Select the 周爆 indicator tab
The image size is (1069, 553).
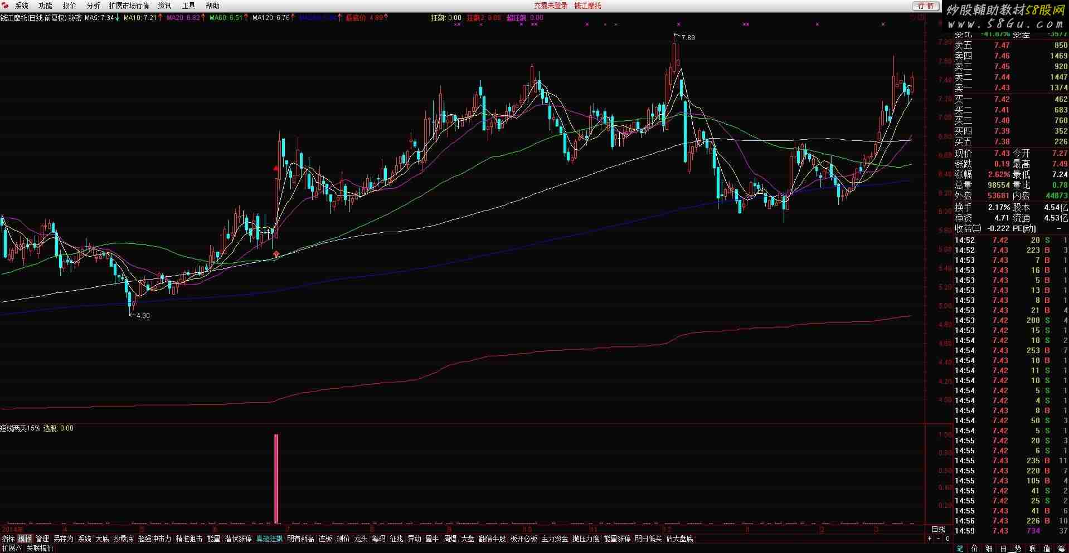click(450, 539)
